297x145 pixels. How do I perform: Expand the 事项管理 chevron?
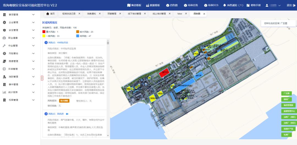pyautogui.click(x=33, y=15)
